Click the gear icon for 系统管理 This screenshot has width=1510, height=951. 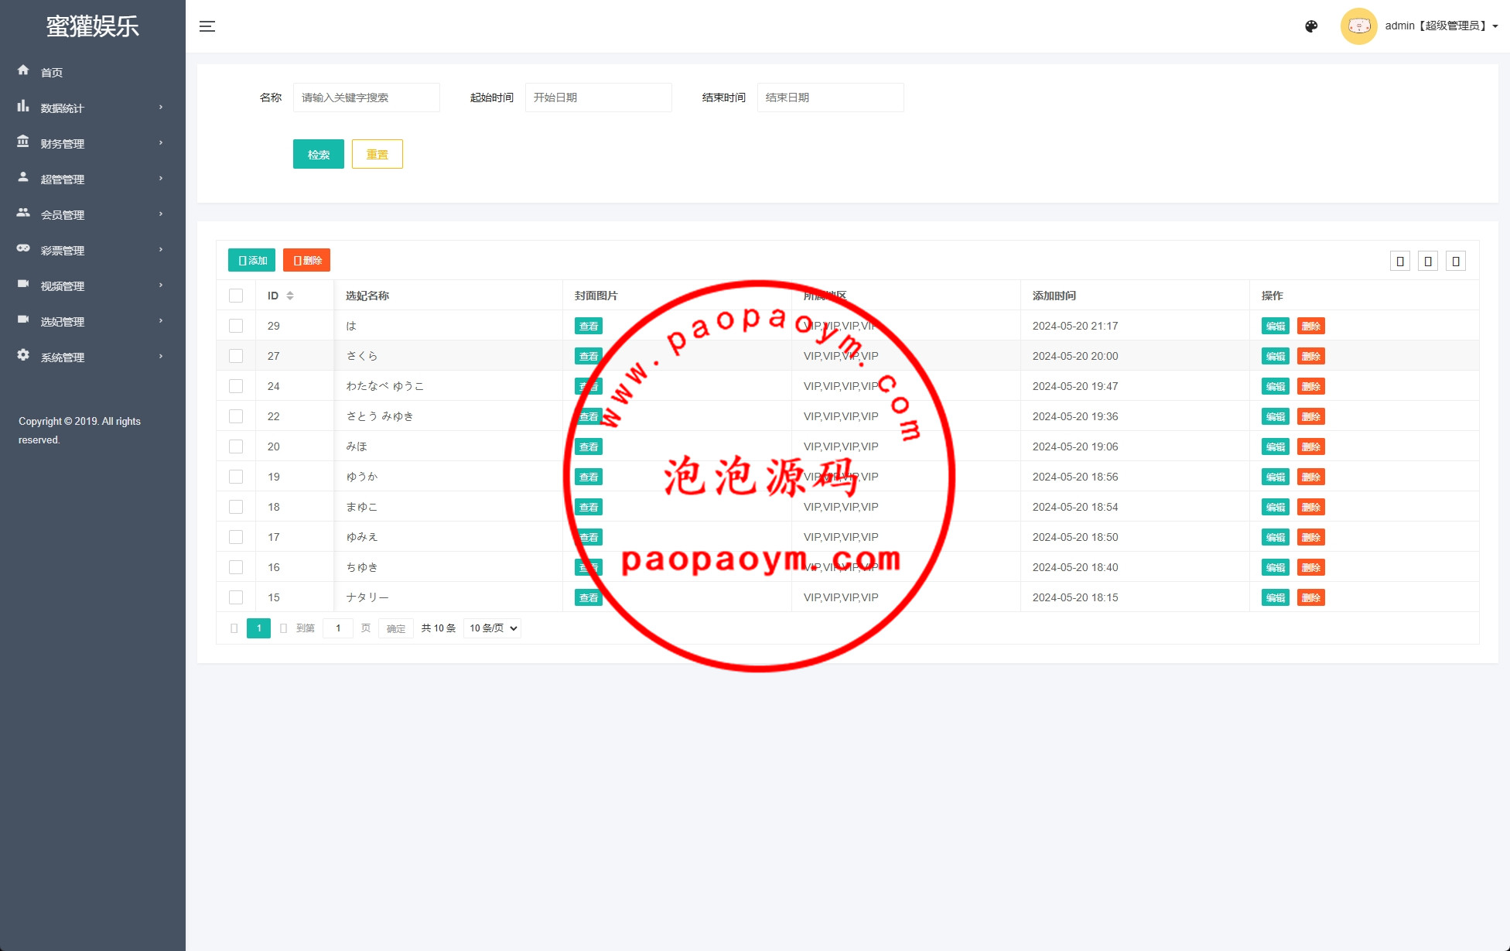(x=23, y=355)
